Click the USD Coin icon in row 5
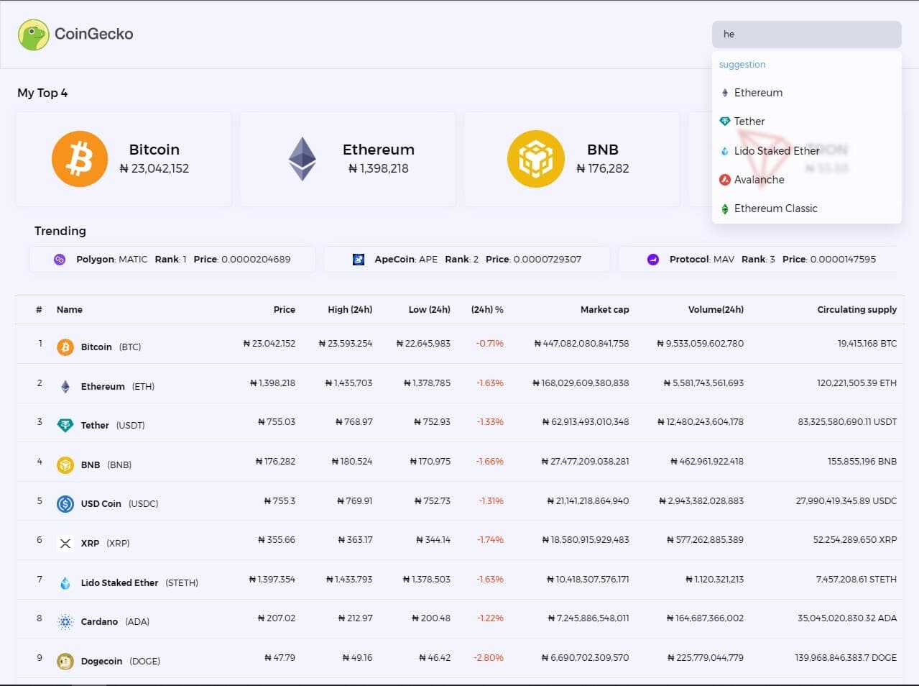919x686 pixels. [65, 503]
